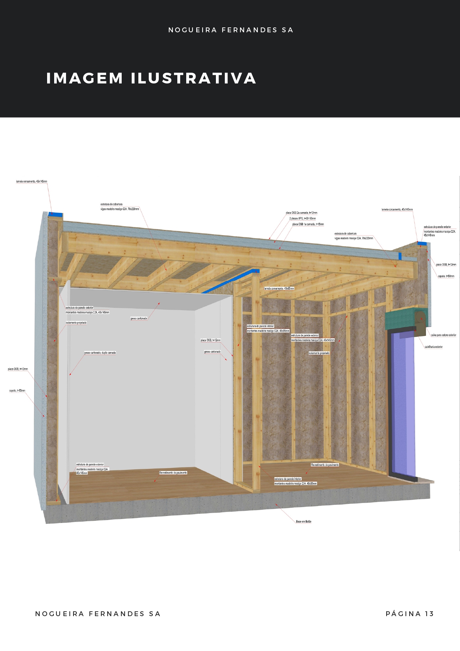Click the footer NOGUEIRA FERNANDES SA text
460x651 pixels.
pos(98,614)
